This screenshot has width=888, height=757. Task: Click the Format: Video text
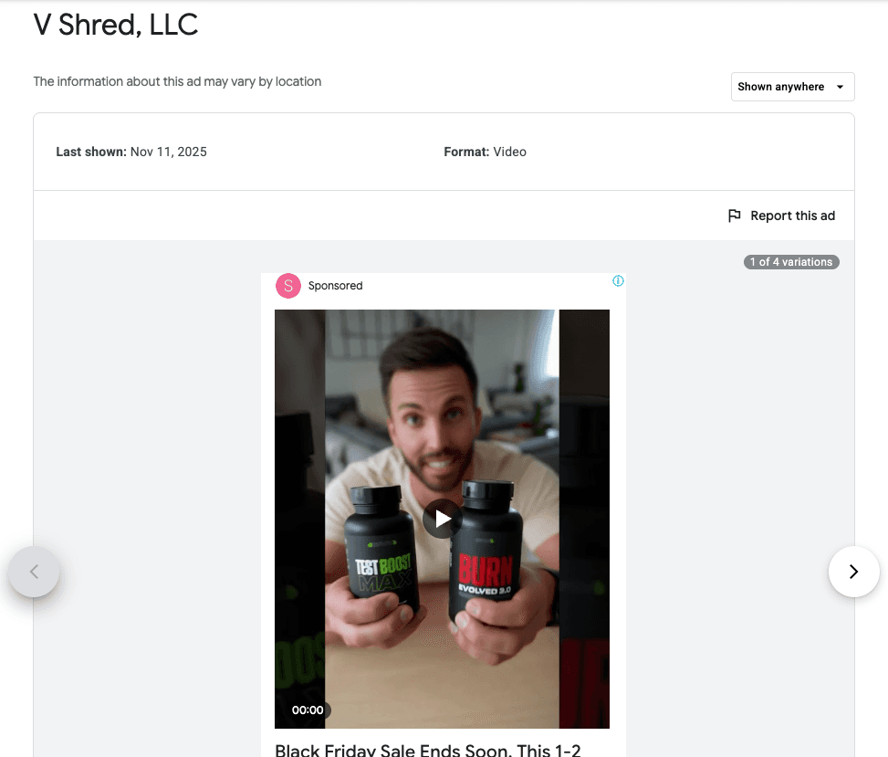pyautogui.click(x=485, y=152)
